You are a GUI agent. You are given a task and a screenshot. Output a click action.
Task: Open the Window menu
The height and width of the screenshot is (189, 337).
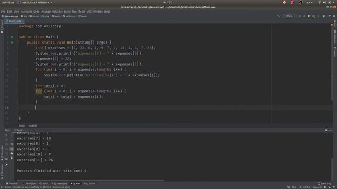coord(98,12)
